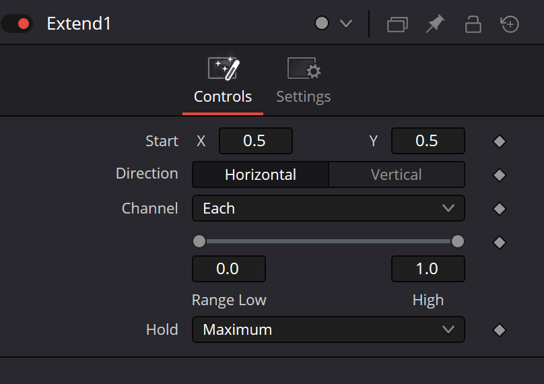Click the gray tile color dot
The height and width of the screenshot is (384, 544).
click(322, 24)
